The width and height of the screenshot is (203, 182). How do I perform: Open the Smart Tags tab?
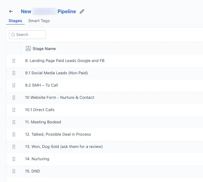39,21
